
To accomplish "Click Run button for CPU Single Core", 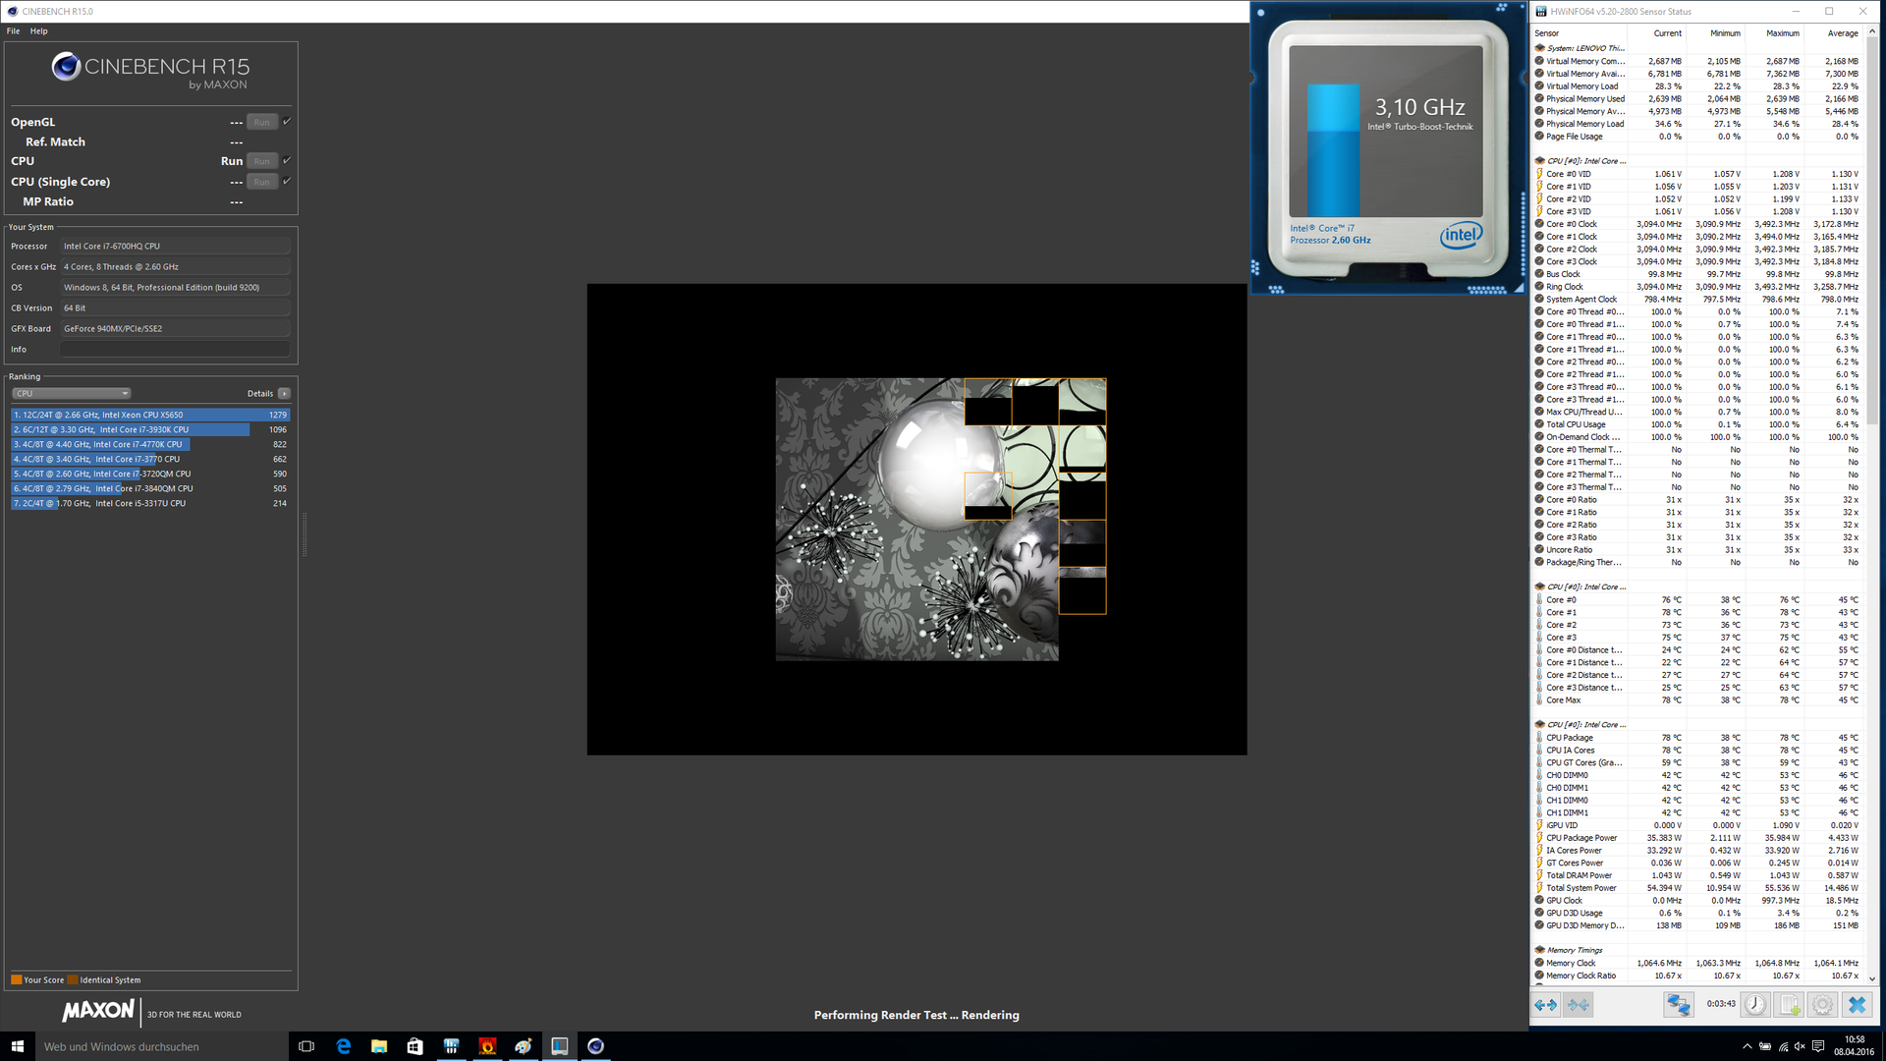I will pos(261,182).
